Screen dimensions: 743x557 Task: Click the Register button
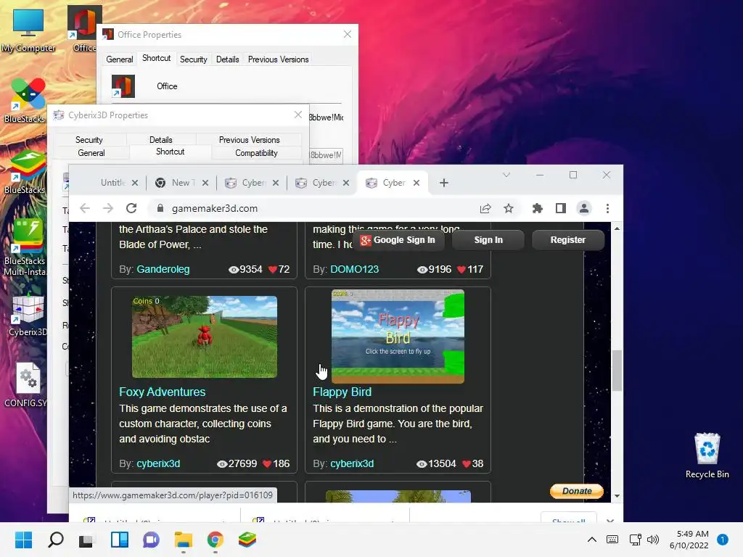pos(567,240)
